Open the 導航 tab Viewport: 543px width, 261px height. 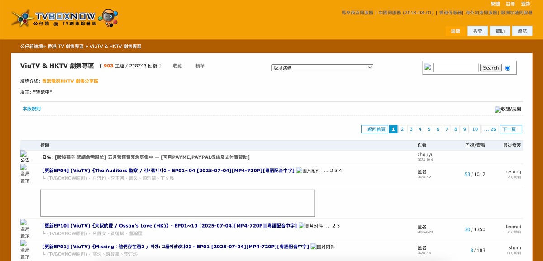pyautogui.click(x=522, y=31)
